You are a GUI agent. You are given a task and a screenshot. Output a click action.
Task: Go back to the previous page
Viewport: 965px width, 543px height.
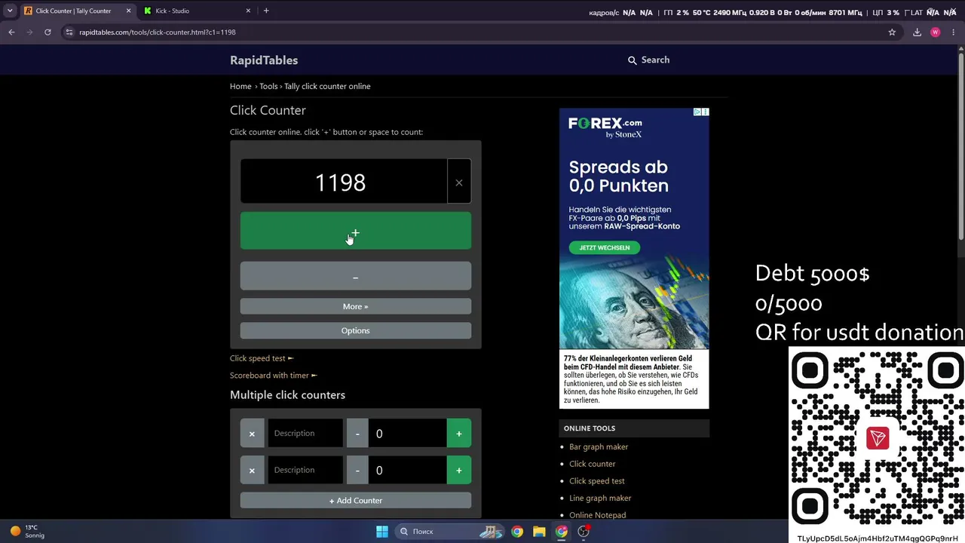pyautogui.click(x=11, y=32)
